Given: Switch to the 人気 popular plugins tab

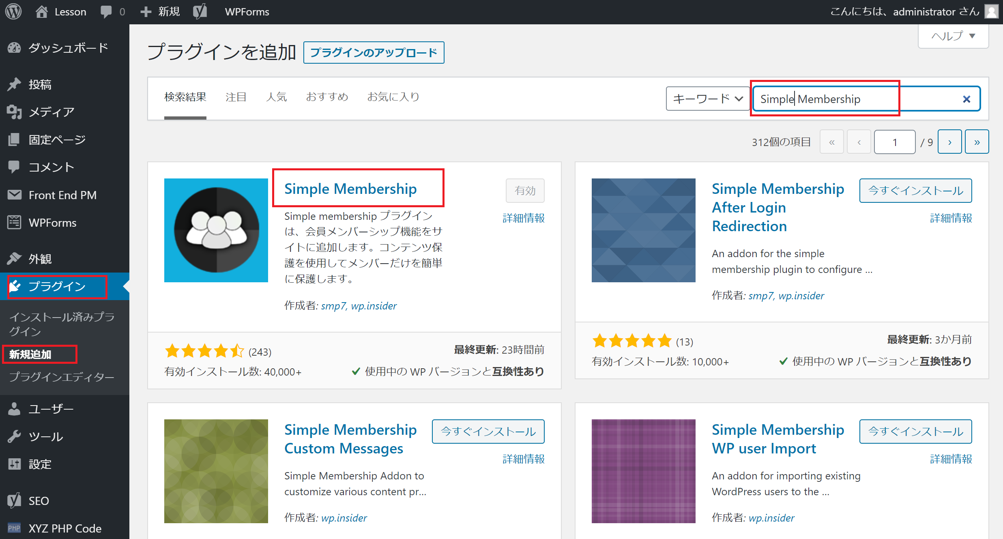Looking at the screenshot, I should (277, 97).
